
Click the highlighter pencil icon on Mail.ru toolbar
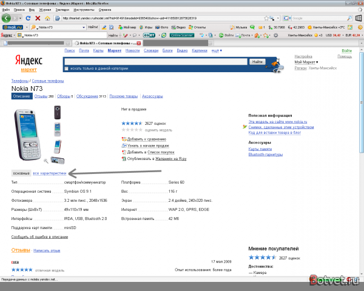point(104,27)
